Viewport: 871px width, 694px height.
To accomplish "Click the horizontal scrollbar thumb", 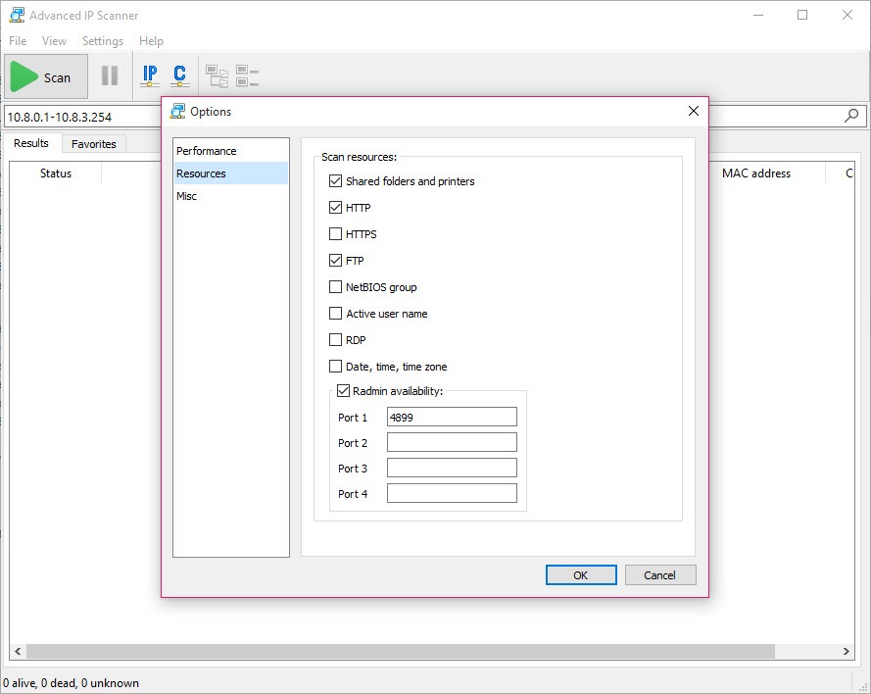I will 400,651.
